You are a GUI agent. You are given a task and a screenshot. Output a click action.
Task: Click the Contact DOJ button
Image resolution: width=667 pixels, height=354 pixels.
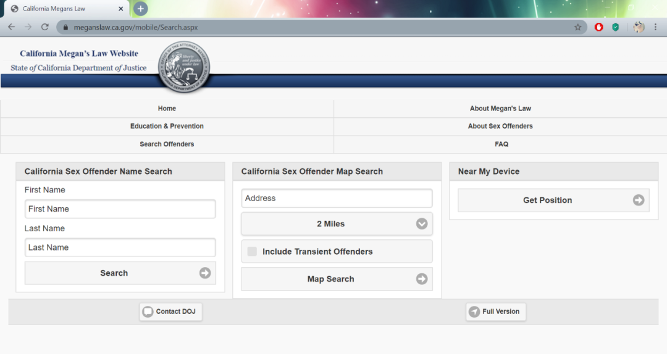click(170, 311)
